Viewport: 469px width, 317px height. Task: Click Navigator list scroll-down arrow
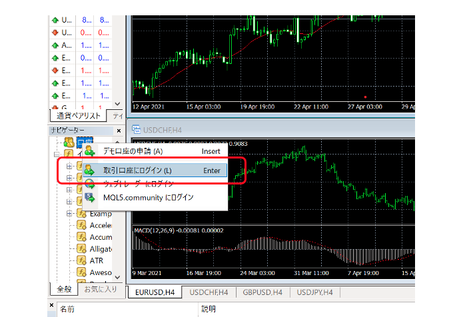(x=117, y=277)
